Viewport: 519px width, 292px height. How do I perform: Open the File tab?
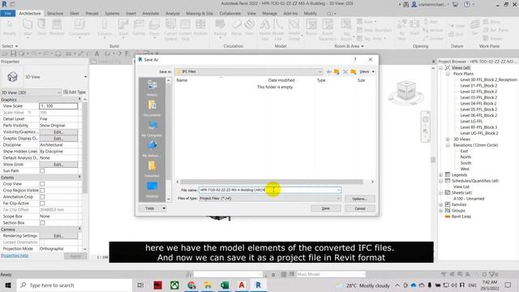point(7,13)
